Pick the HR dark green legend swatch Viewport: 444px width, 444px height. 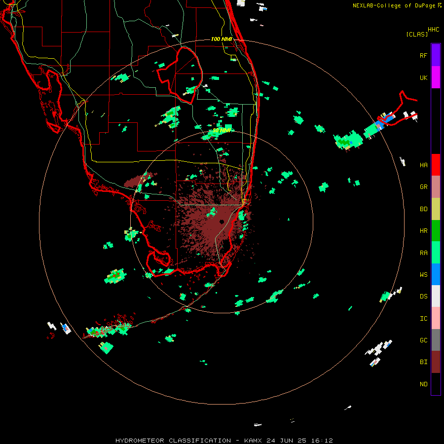tap(436, 231)
